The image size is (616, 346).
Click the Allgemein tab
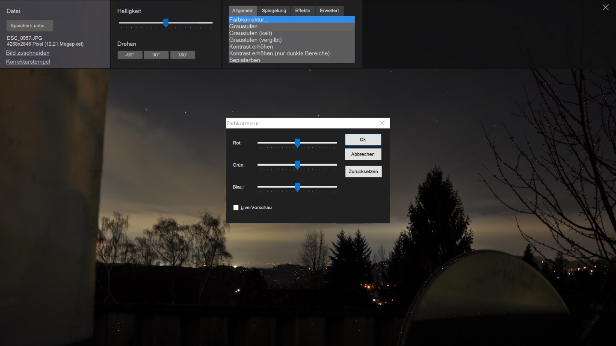point(243,11)
